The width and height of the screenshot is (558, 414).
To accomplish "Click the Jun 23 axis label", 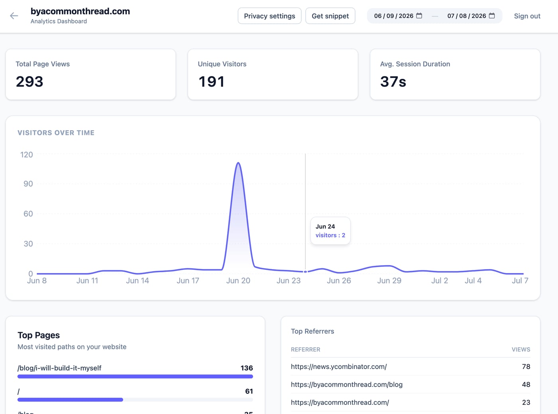I will pos(289,281).
